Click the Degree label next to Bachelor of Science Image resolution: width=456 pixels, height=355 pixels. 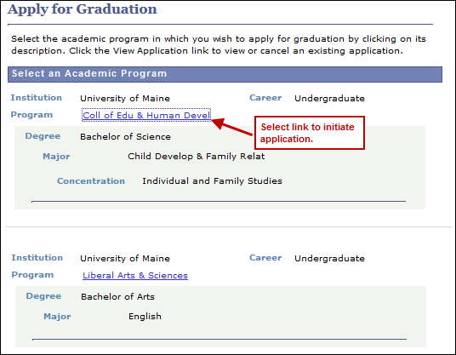tap(43, 136)
